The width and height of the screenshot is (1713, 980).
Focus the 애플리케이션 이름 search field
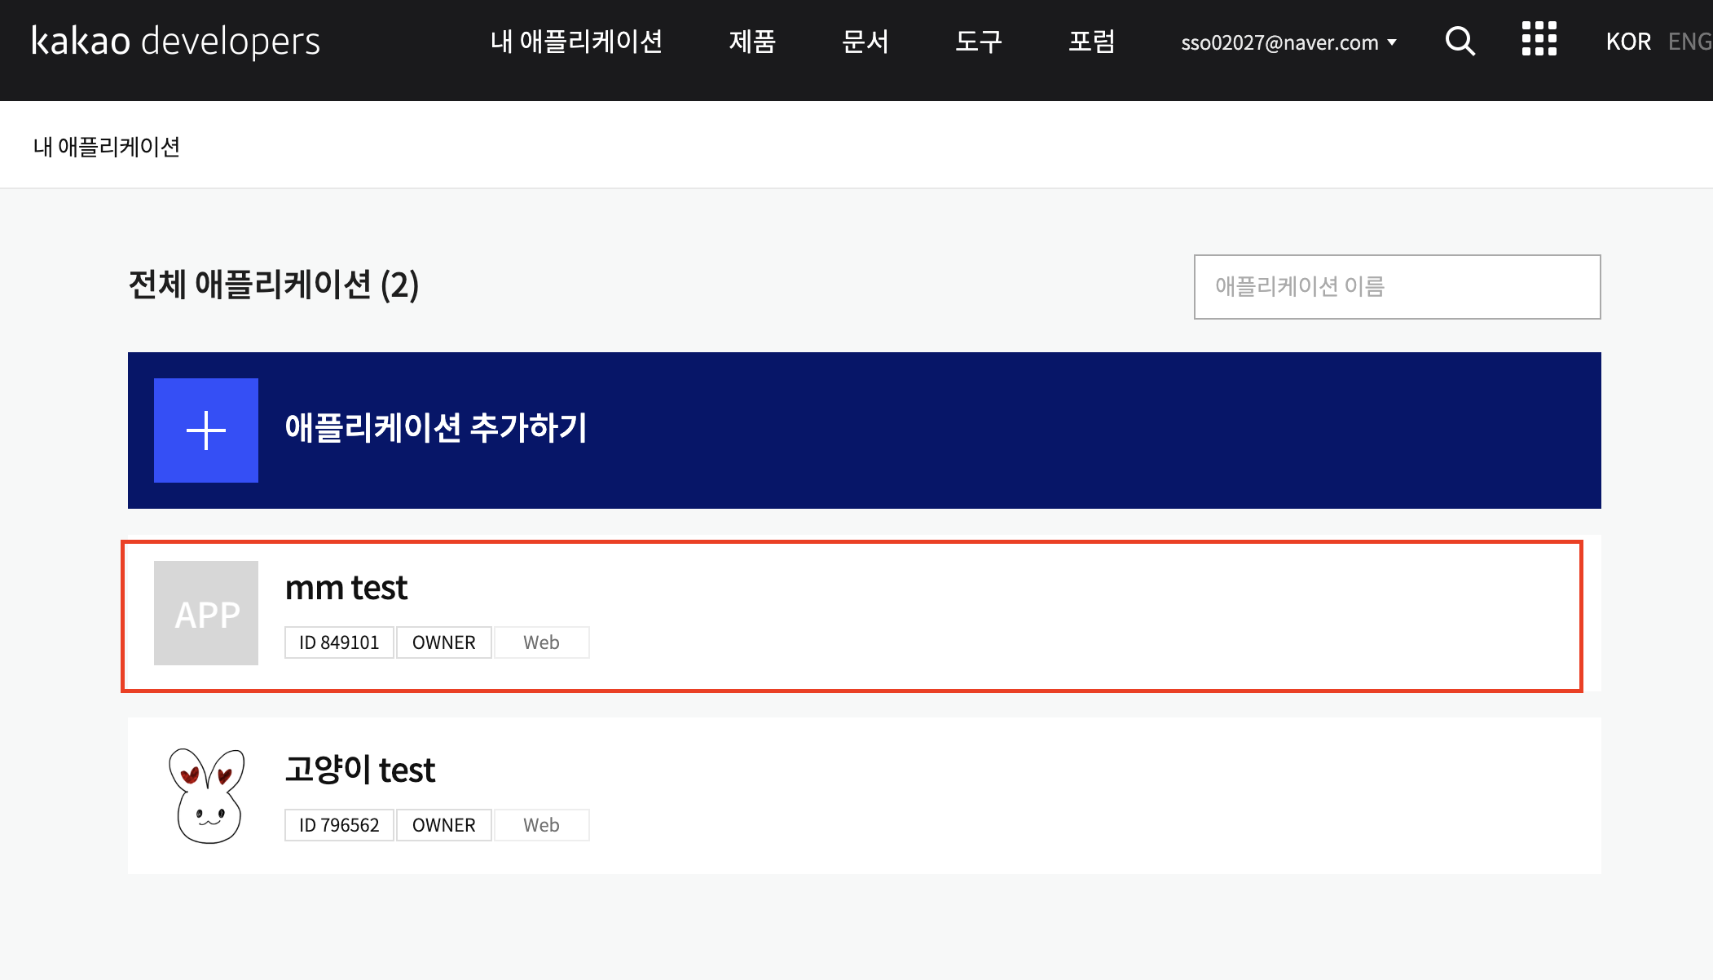pyautogui.click(x=1397, y=287)
